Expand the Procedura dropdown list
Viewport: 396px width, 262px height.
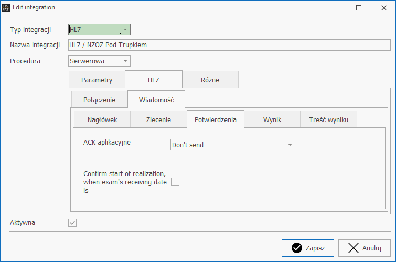pyautogui.click(x=125, y=61)
